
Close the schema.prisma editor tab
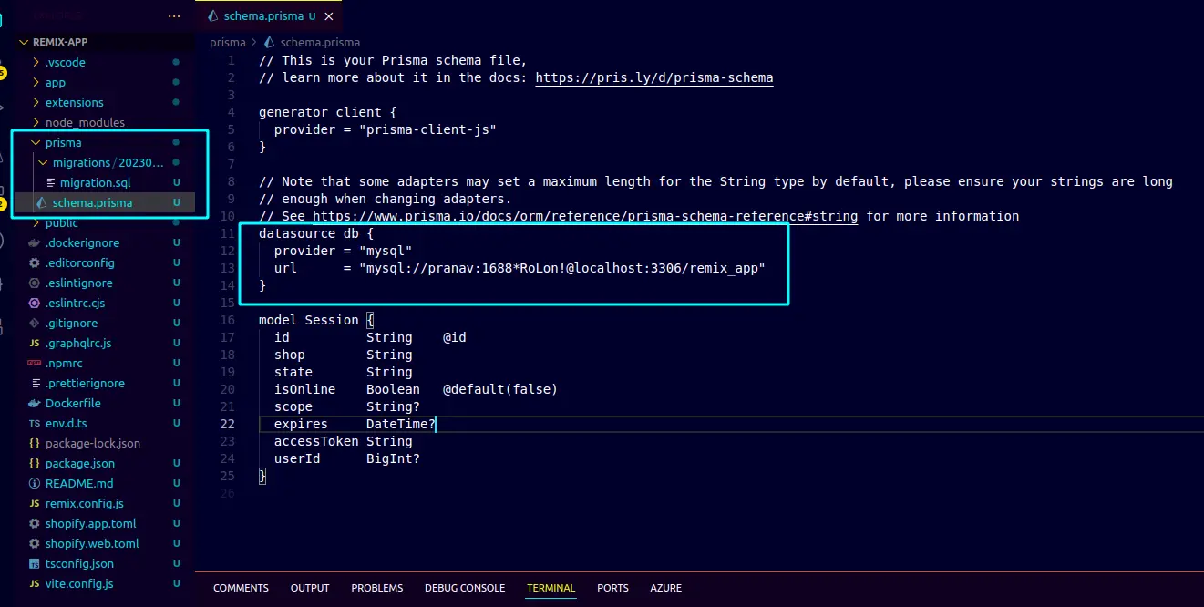click(329, 16)
